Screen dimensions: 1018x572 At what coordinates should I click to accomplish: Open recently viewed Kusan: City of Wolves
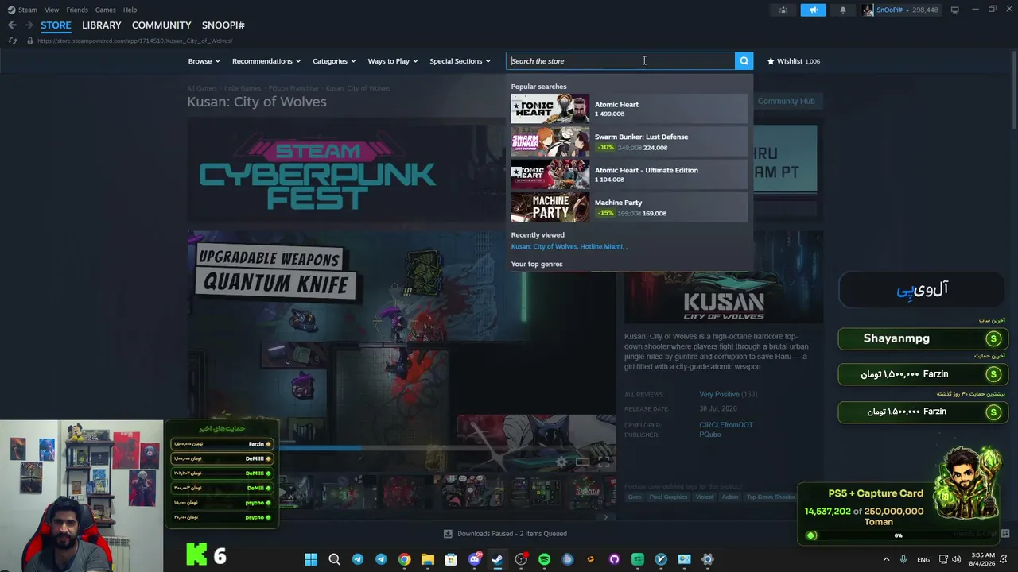click(543, 247)
